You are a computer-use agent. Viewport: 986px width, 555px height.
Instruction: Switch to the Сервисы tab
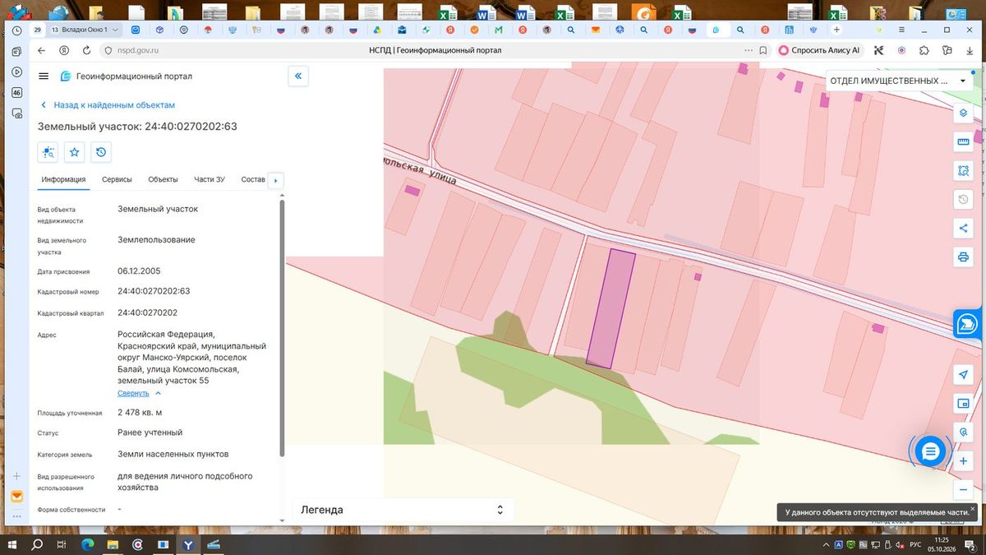(117, 179)
